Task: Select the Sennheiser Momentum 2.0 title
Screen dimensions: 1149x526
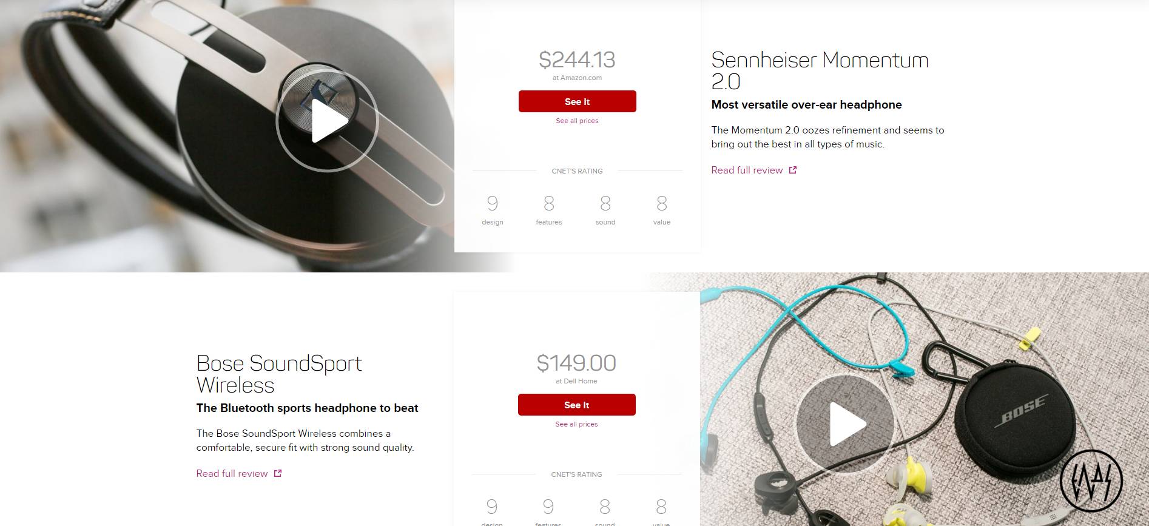Action: (820, 70)
